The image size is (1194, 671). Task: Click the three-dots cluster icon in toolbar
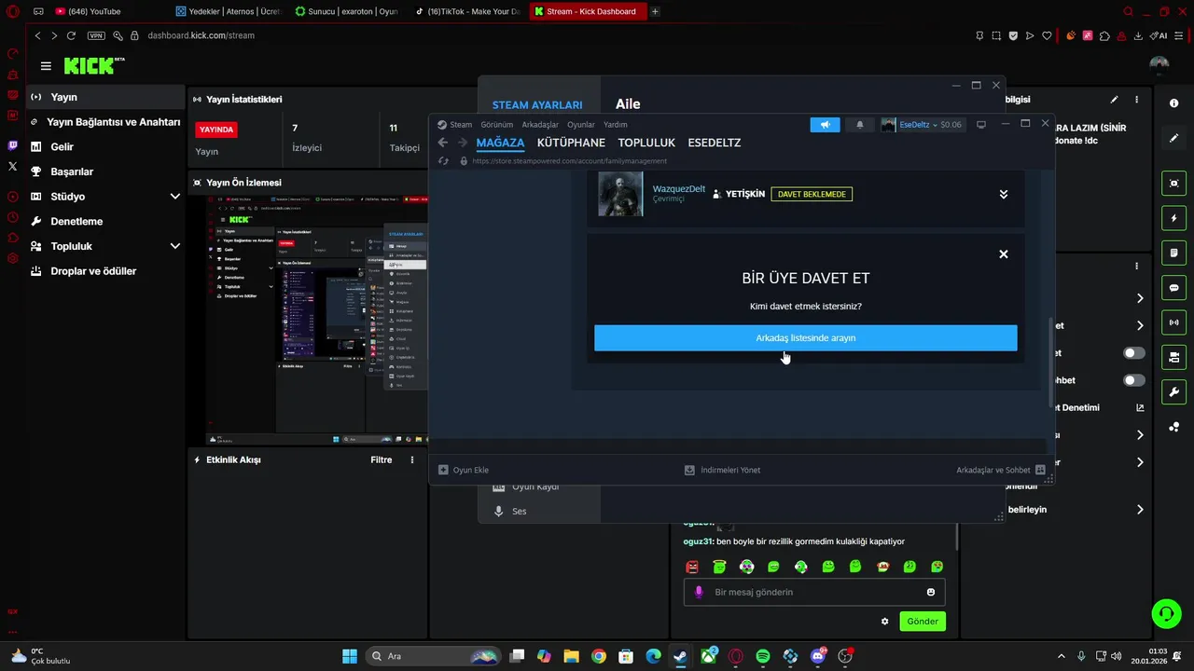pos(1173,427)
